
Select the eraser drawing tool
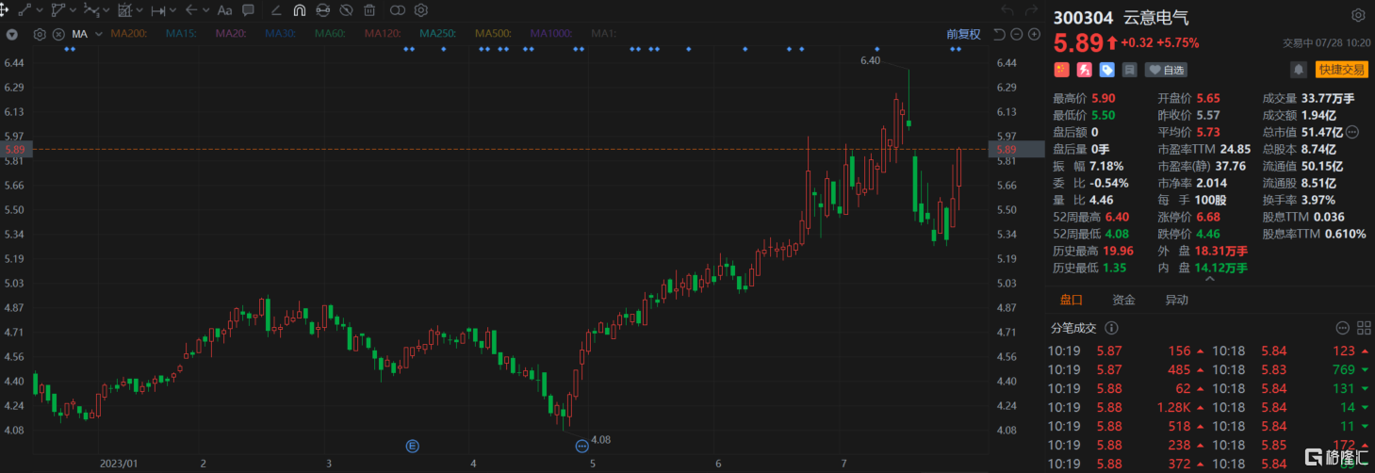click(x=276, y=10)
